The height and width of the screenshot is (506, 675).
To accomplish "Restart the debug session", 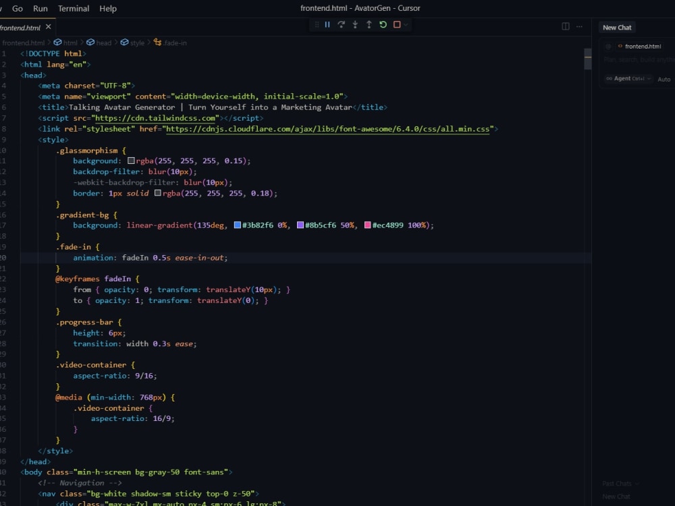I will pyautogui.click(x=383, y=24).
